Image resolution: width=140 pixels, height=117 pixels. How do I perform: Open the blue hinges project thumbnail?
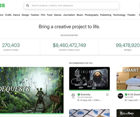point(90,113)
